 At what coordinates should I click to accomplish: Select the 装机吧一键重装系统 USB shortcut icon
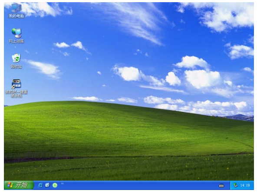coord(16,84)
